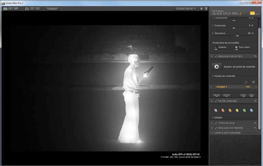Screen dimensions: 263x166
Task: Adjust the Structure slider handle
Action: [237, 36]
